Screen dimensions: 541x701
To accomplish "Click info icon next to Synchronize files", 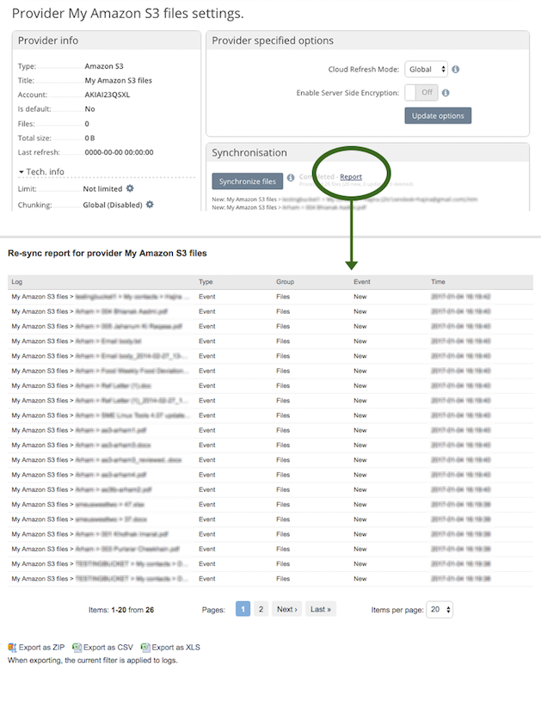I will click(291, 178).
